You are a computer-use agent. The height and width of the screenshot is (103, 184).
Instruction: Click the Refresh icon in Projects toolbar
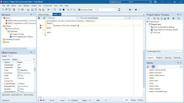(x=162, y=18)
